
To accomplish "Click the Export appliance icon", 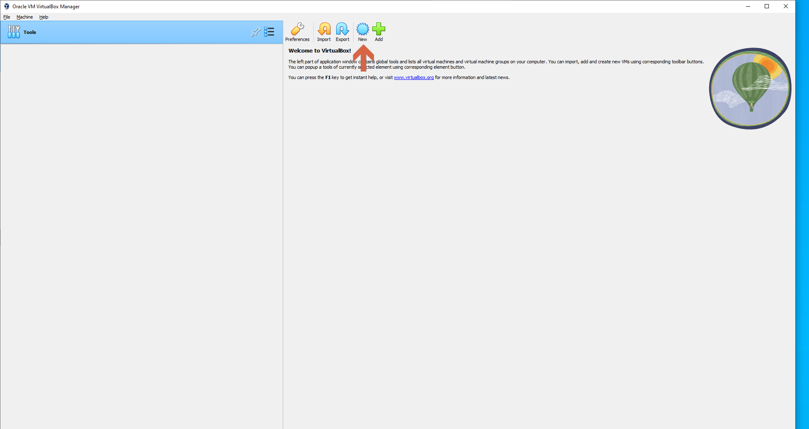I will click(342, 29).
